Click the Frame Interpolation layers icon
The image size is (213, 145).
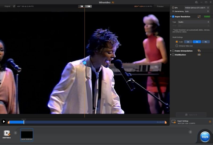point(199,51)
